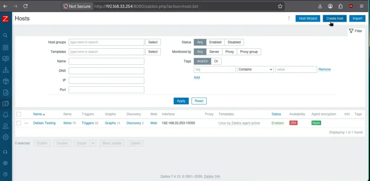Add another tag filter row

click(x=197, y=77)
